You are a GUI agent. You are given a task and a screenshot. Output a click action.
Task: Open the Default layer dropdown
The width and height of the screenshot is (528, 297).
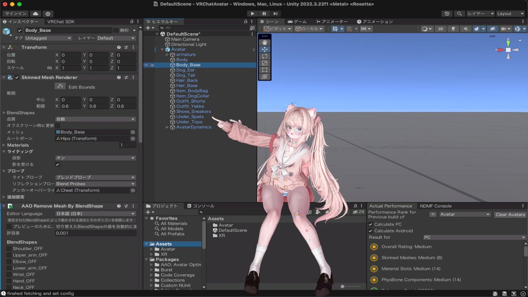[x=116, y=38]
